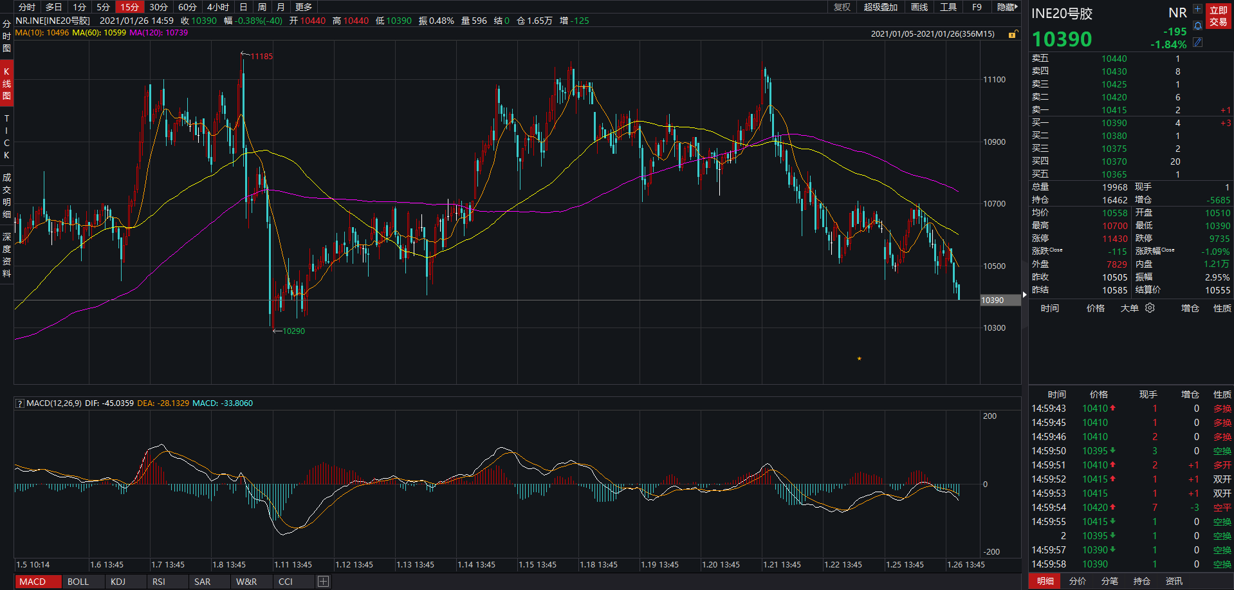Toggle the chart range lock icon
The image size is (1234, 590).
[x=1013, y=34]
